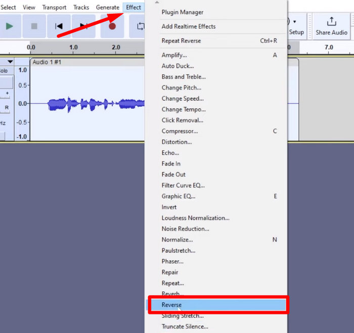The height and width of the screenshot is (333, 354).
Task: Choose the Paulstretch... effect
Action: (x=216, y=251)
